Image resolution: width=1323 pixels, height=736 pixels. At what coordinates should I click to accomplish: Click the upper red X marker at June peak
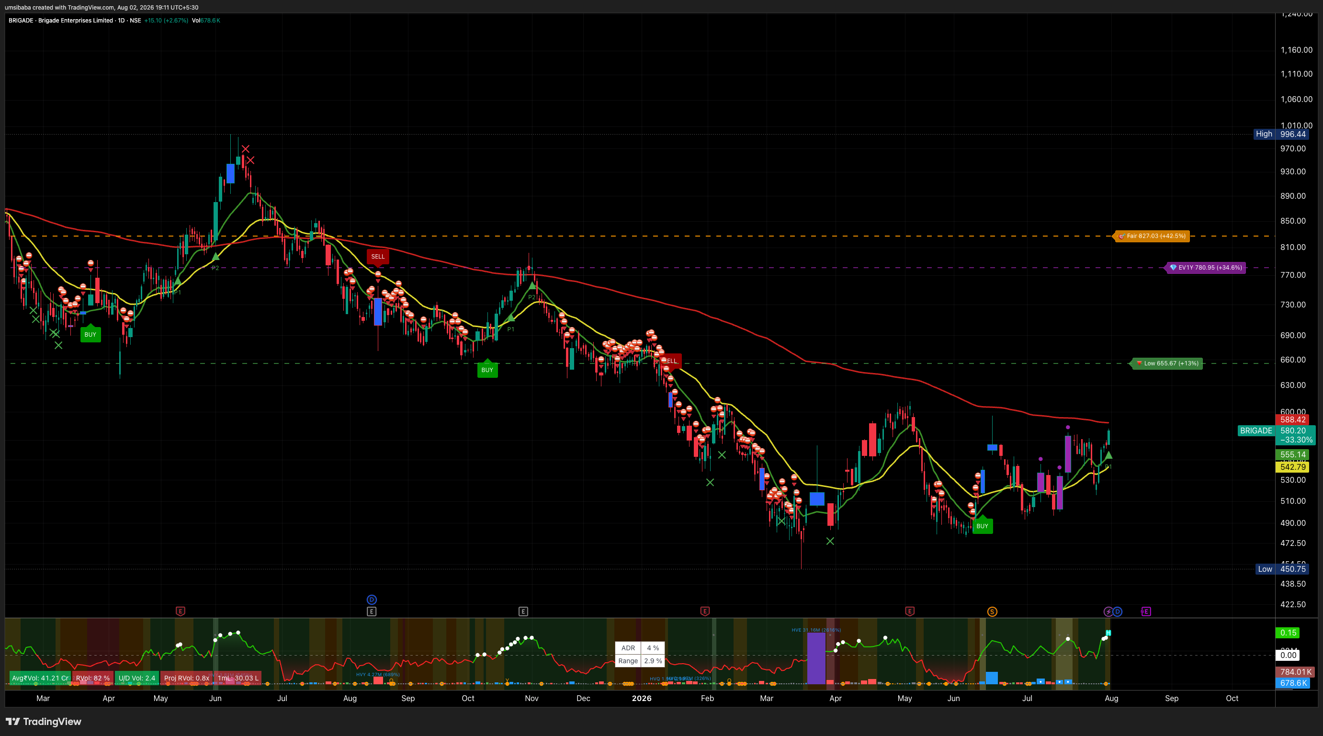point(246,149)
